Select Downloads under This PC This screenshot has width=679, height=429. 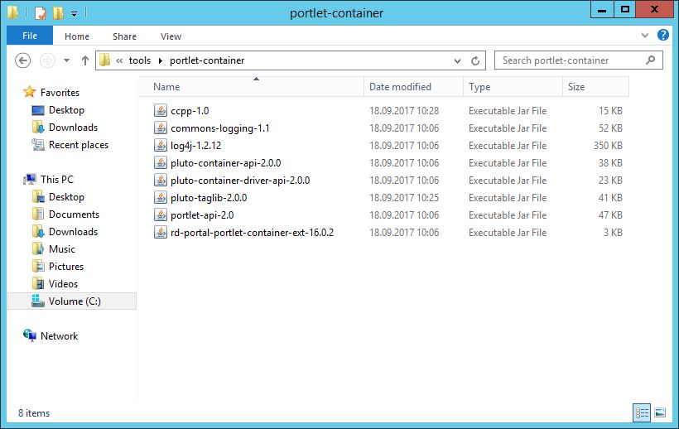coord(73,232)
